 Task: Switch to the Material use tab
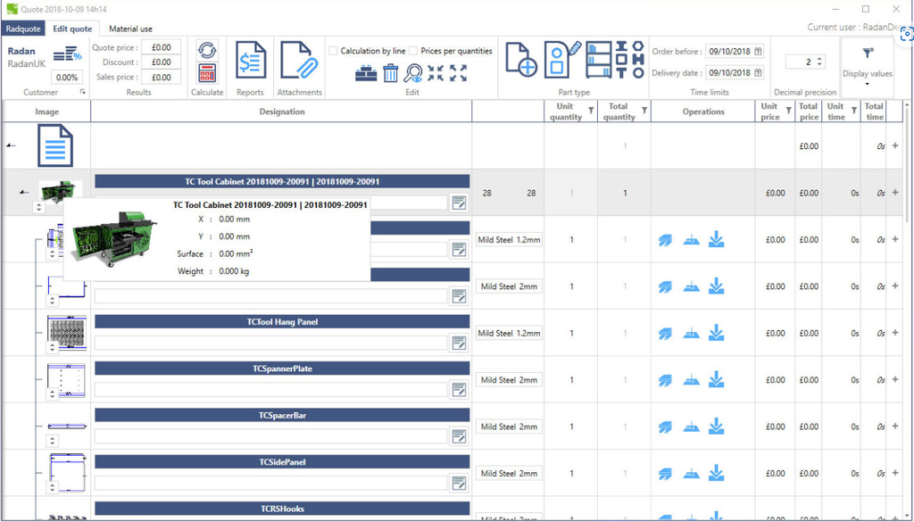coord(130,28)
